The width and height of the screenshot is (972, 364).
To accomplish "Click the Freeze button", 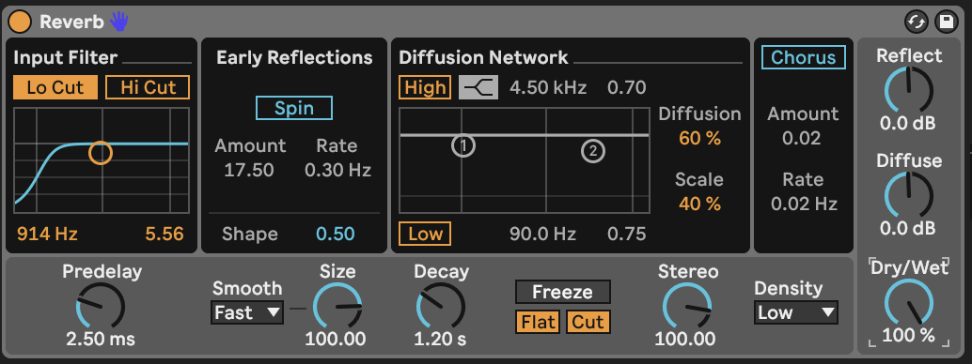I will (563, 292).
